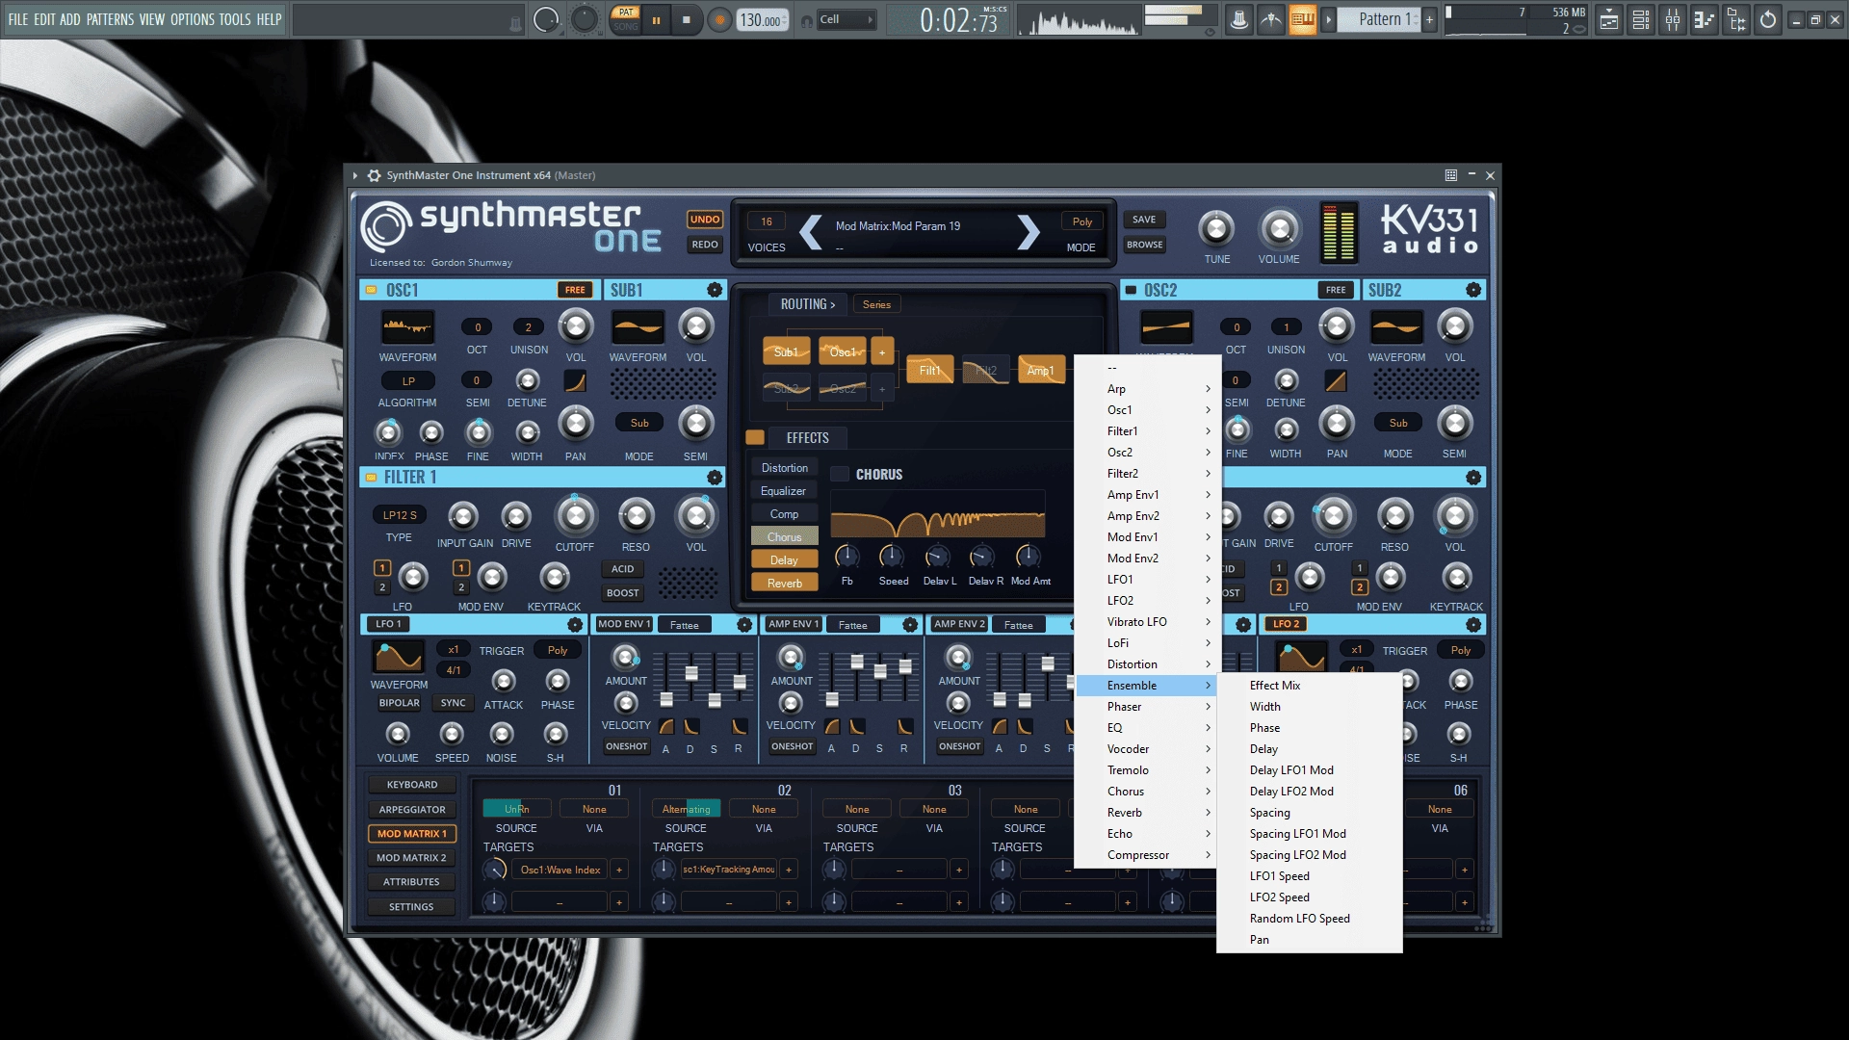Open the OSC1 algorithm LP dropdown
The image size is (1849, 1040).
click(408, 381)
